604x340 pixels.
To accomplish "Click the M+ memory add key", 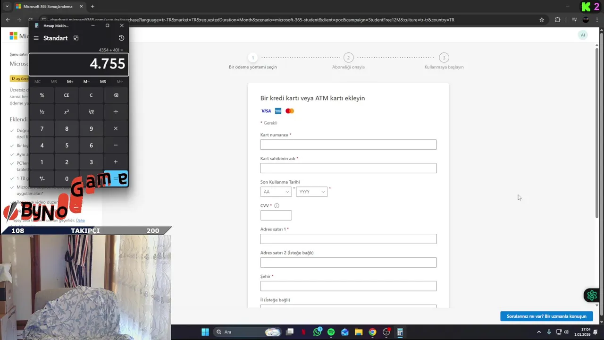I will (70, 82).
